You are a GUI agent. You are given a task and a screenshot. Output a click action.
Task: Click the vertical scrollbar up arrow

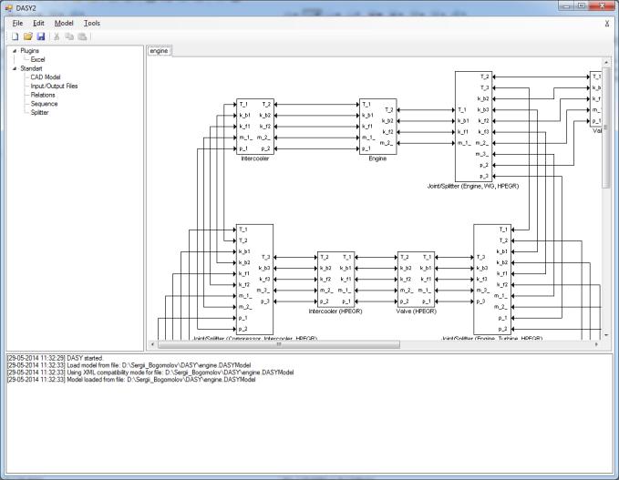pyautogui.click(x=606, y=62)
